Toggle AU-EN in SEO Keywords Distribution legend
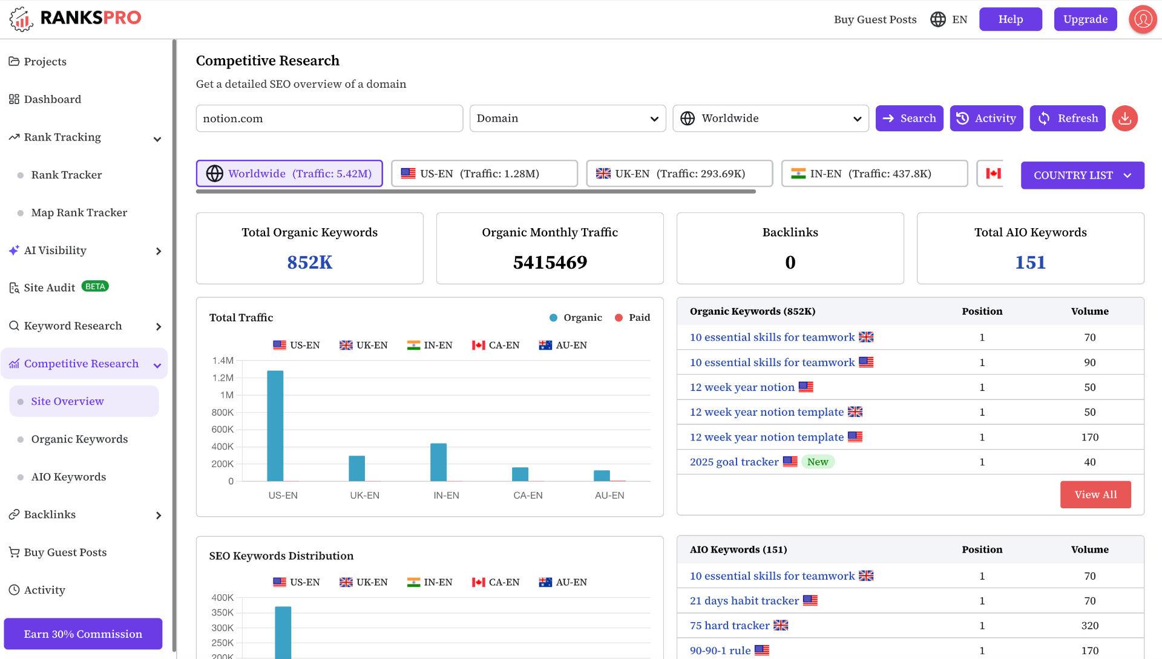Viewport: 1162px width, 659px height. click(563, 583)
